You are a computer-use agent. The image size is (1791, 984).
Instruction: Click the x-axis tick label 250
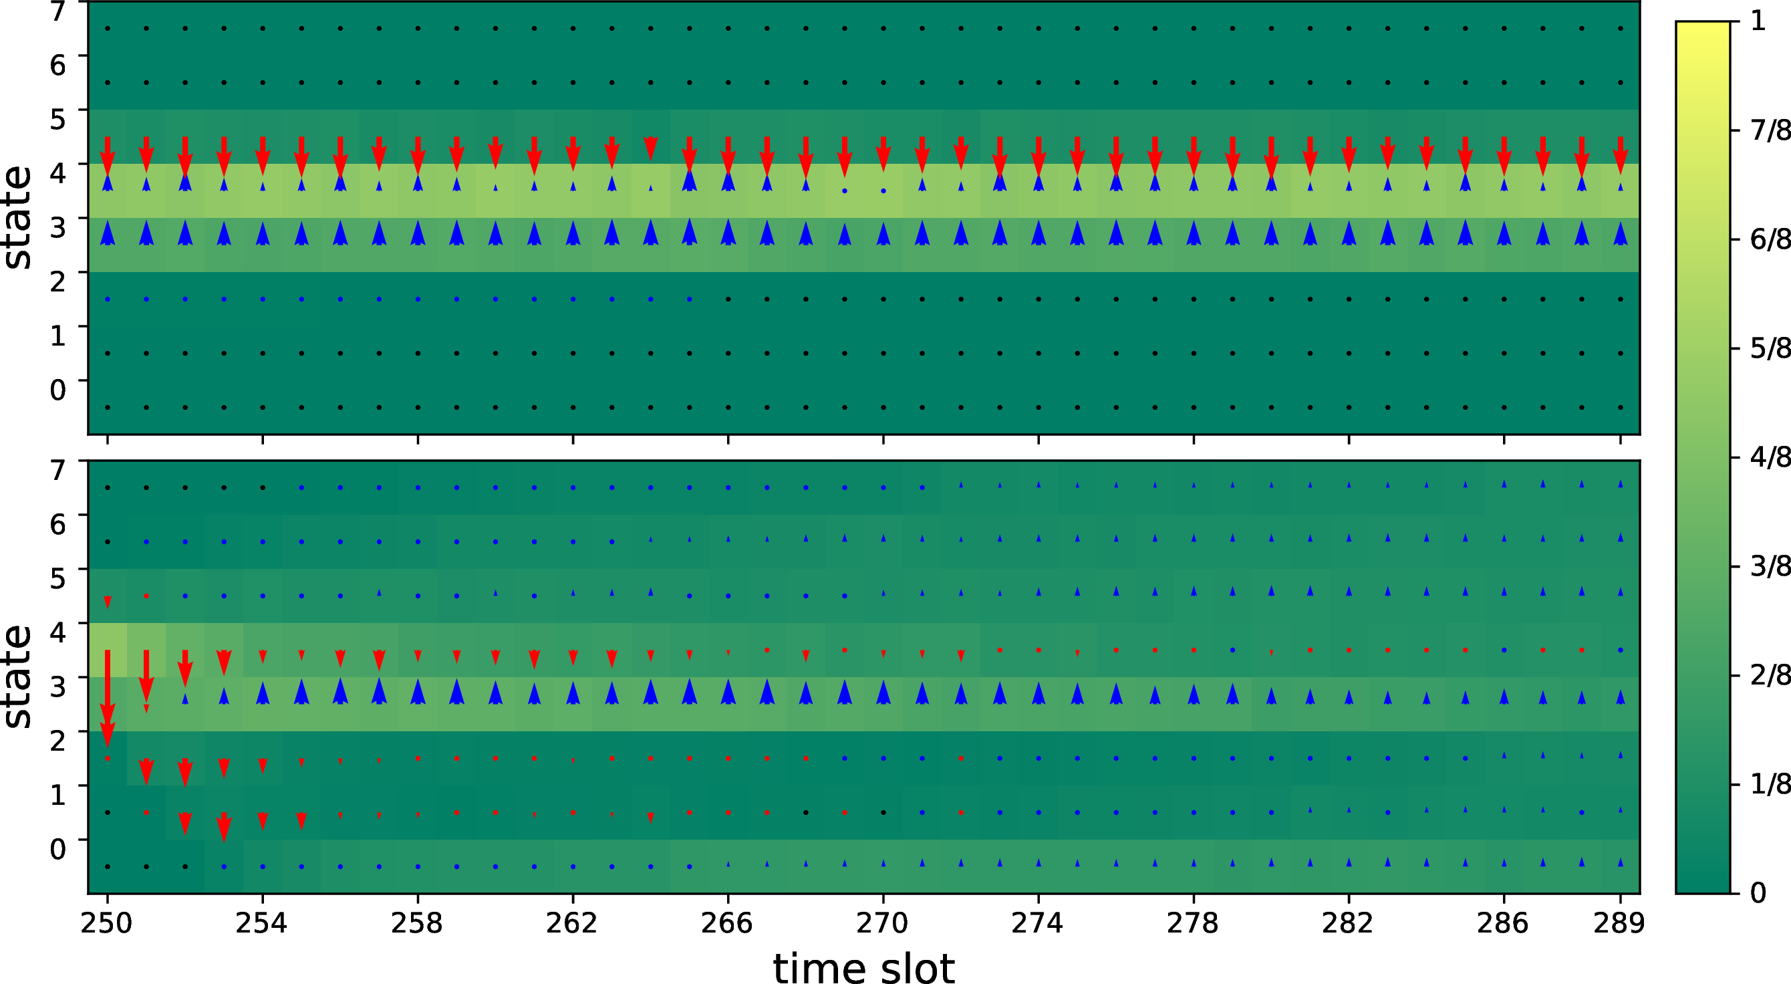(x=106, y=923)
